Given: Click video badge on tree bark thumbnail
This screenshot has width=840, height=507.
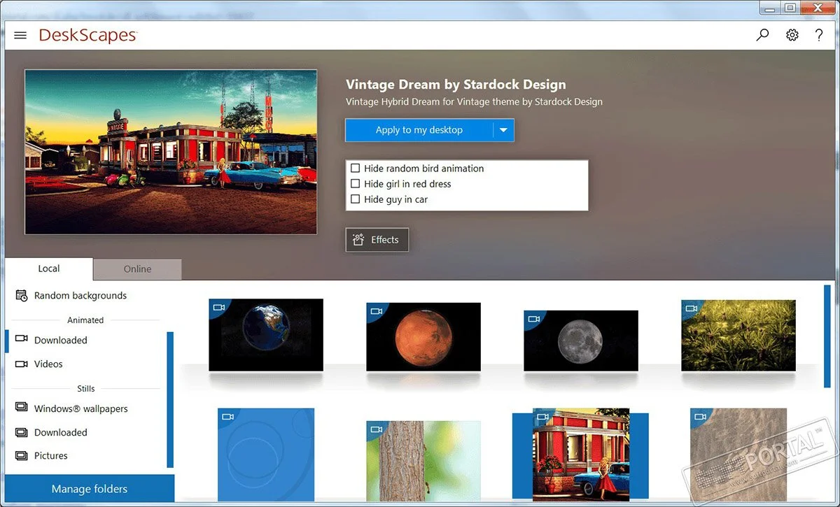Looking at the screenshot, I should point(376,429).
